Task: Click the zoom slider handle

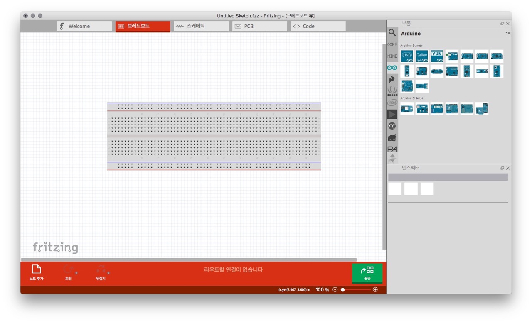Action: pos(342,289)
